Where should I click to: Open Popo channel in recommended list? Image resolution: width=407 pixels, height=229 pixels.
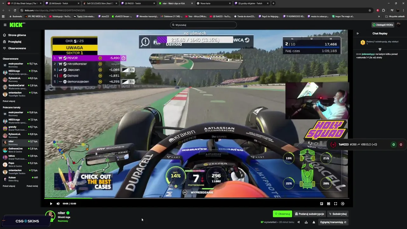coord(20,164)
